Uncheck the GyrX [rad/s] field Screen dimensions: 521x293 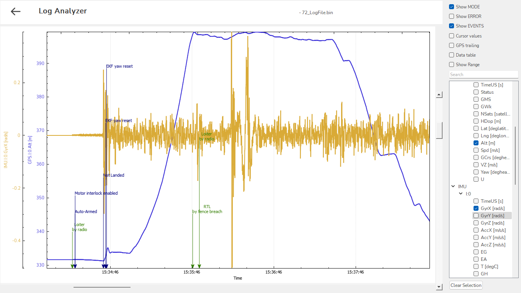(x=476, y=208)
